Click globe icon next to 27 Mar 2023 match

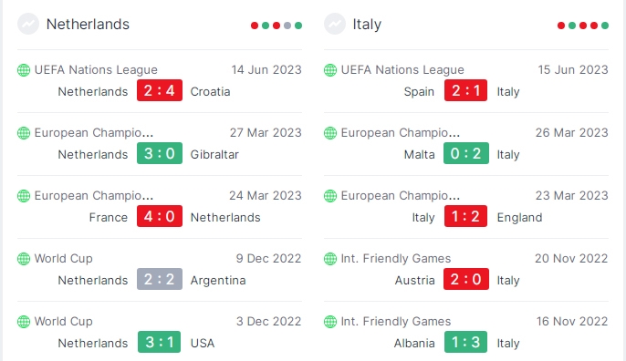(x=24, y=133)
